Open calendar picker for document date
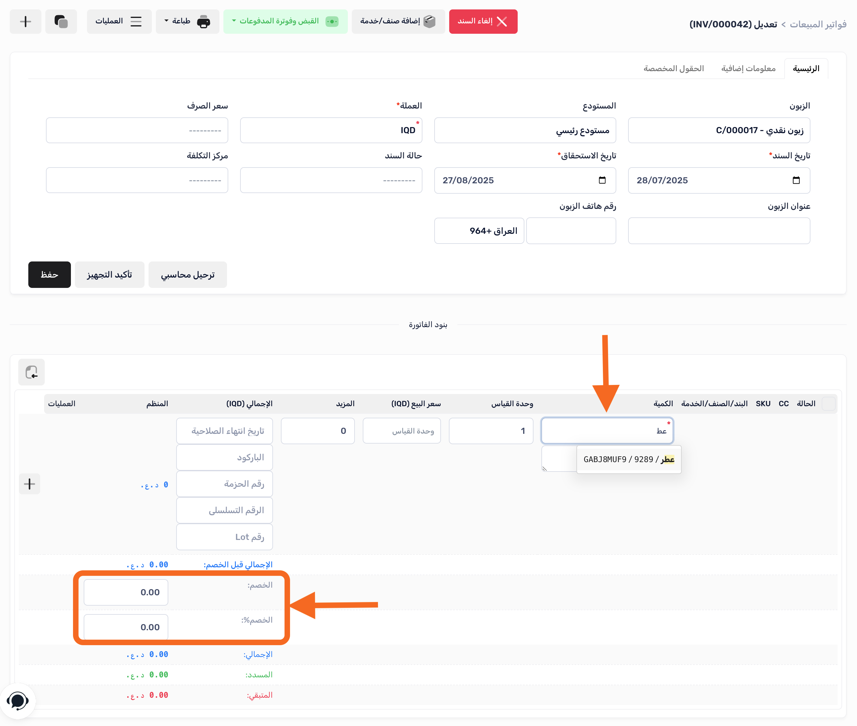The height and width of the screenshot is (726, 857). (x=796, y=180)
